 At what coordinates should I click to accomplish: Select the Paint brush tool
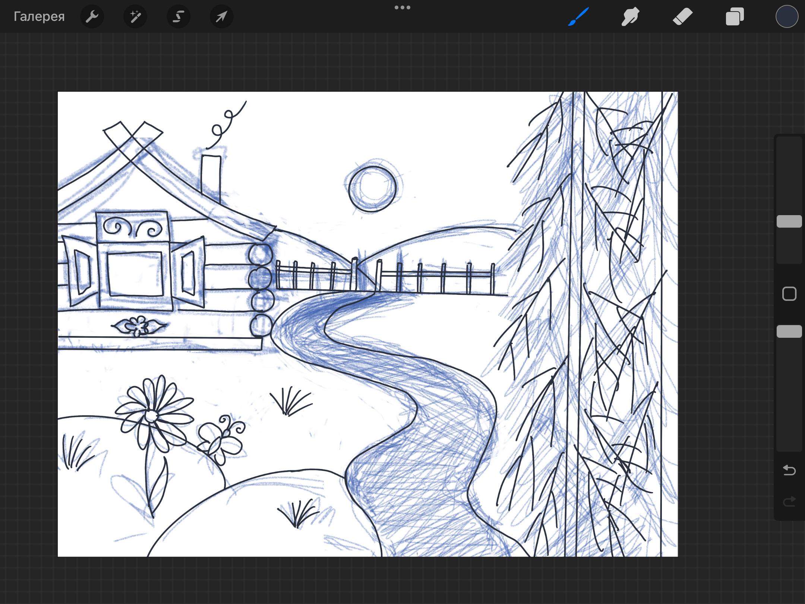[x=578, y=16]
